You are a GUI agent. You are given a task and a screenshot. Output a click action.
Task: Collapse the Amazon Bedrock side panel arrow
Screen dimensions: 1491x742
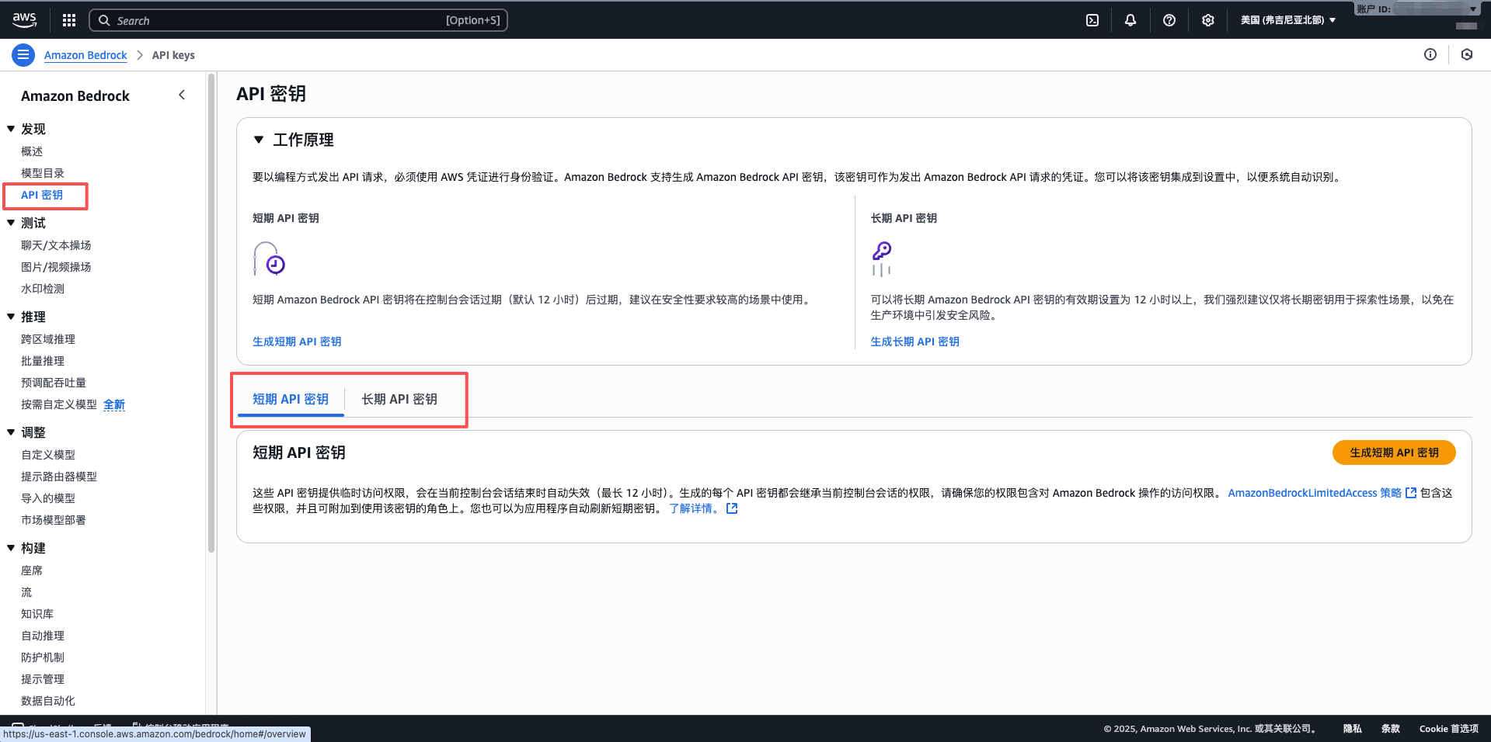coord(182,95)
